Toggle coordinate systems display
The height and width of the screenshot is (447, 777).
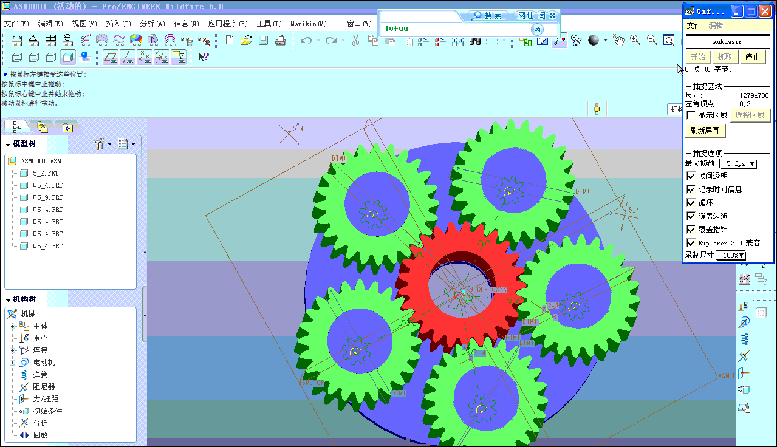pyautogui.click(x=161, y=57)
